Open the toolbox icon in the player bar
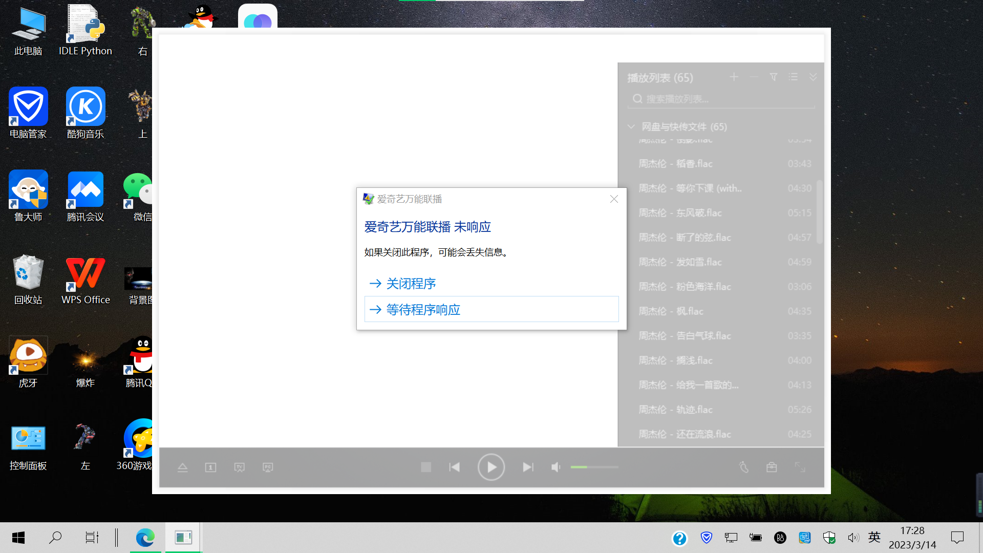This screenshot has width=983, height=553. pyautogui.click(x=772, y=467)
